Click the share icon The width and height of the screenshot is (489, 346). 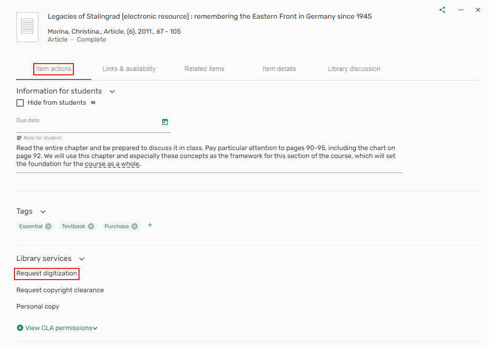click(x=442, y=10)
